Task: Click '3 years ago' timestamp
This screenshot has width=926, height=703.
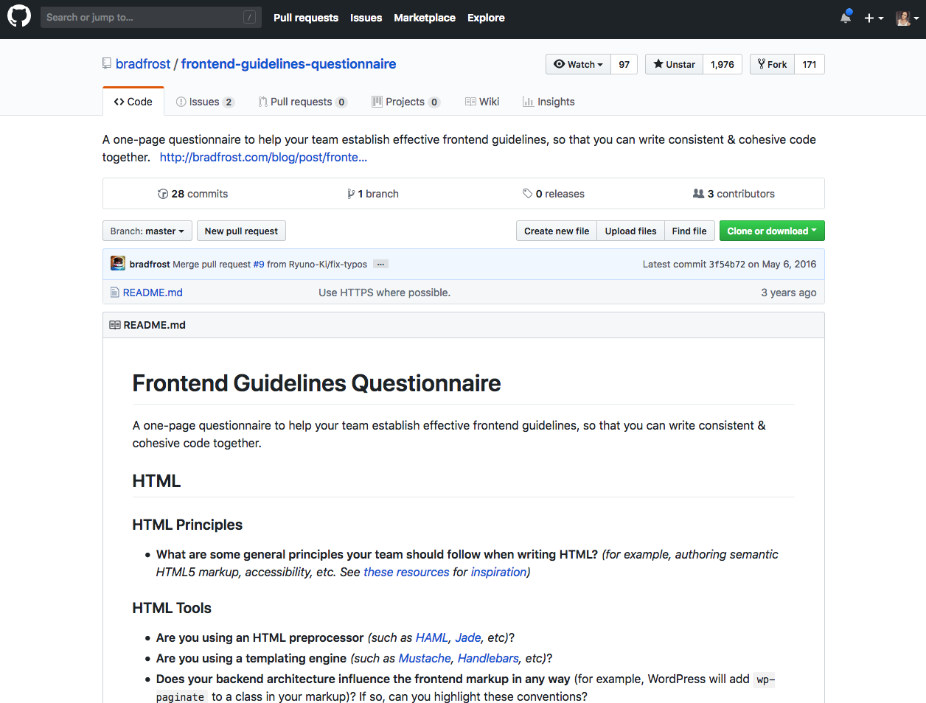Action: (x=789, y=293)
